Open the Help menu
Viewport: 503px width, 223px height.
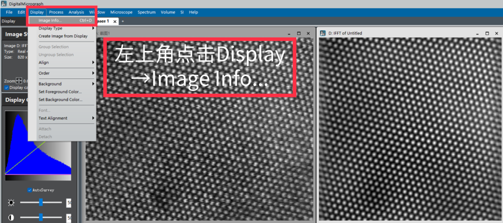click(x=193, y=12)
